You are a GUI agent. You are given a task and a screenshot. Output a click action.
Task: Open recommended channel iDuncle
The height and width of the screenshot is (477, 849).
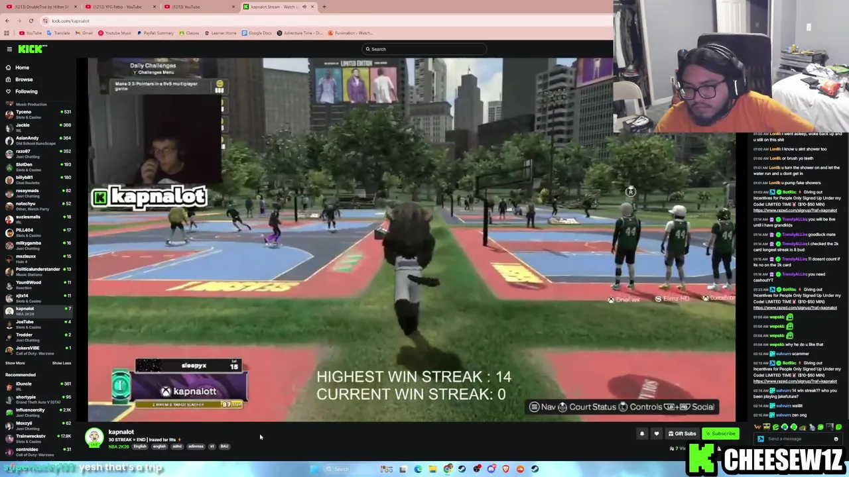click(37, 386)
